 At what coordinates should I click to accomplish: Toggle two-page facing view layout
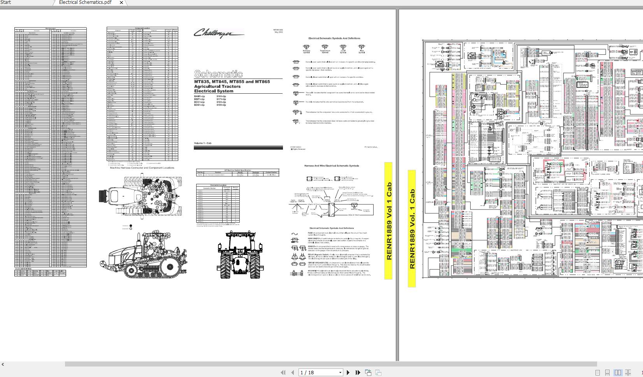click(x=618, y=372)
